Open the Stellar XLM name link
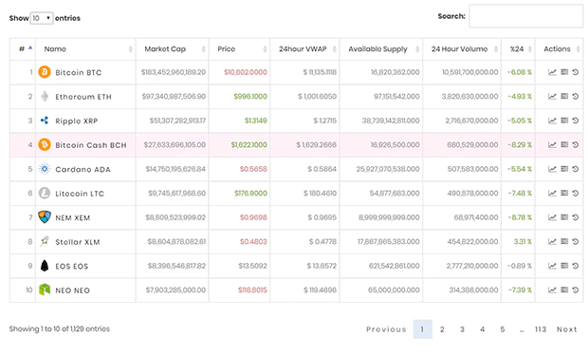 tap(78, 242)
